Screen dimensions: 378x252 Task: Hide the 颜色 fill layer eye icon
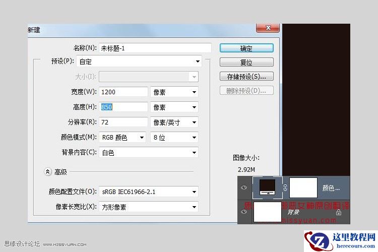pyautogui.click(x=244, y=187)
